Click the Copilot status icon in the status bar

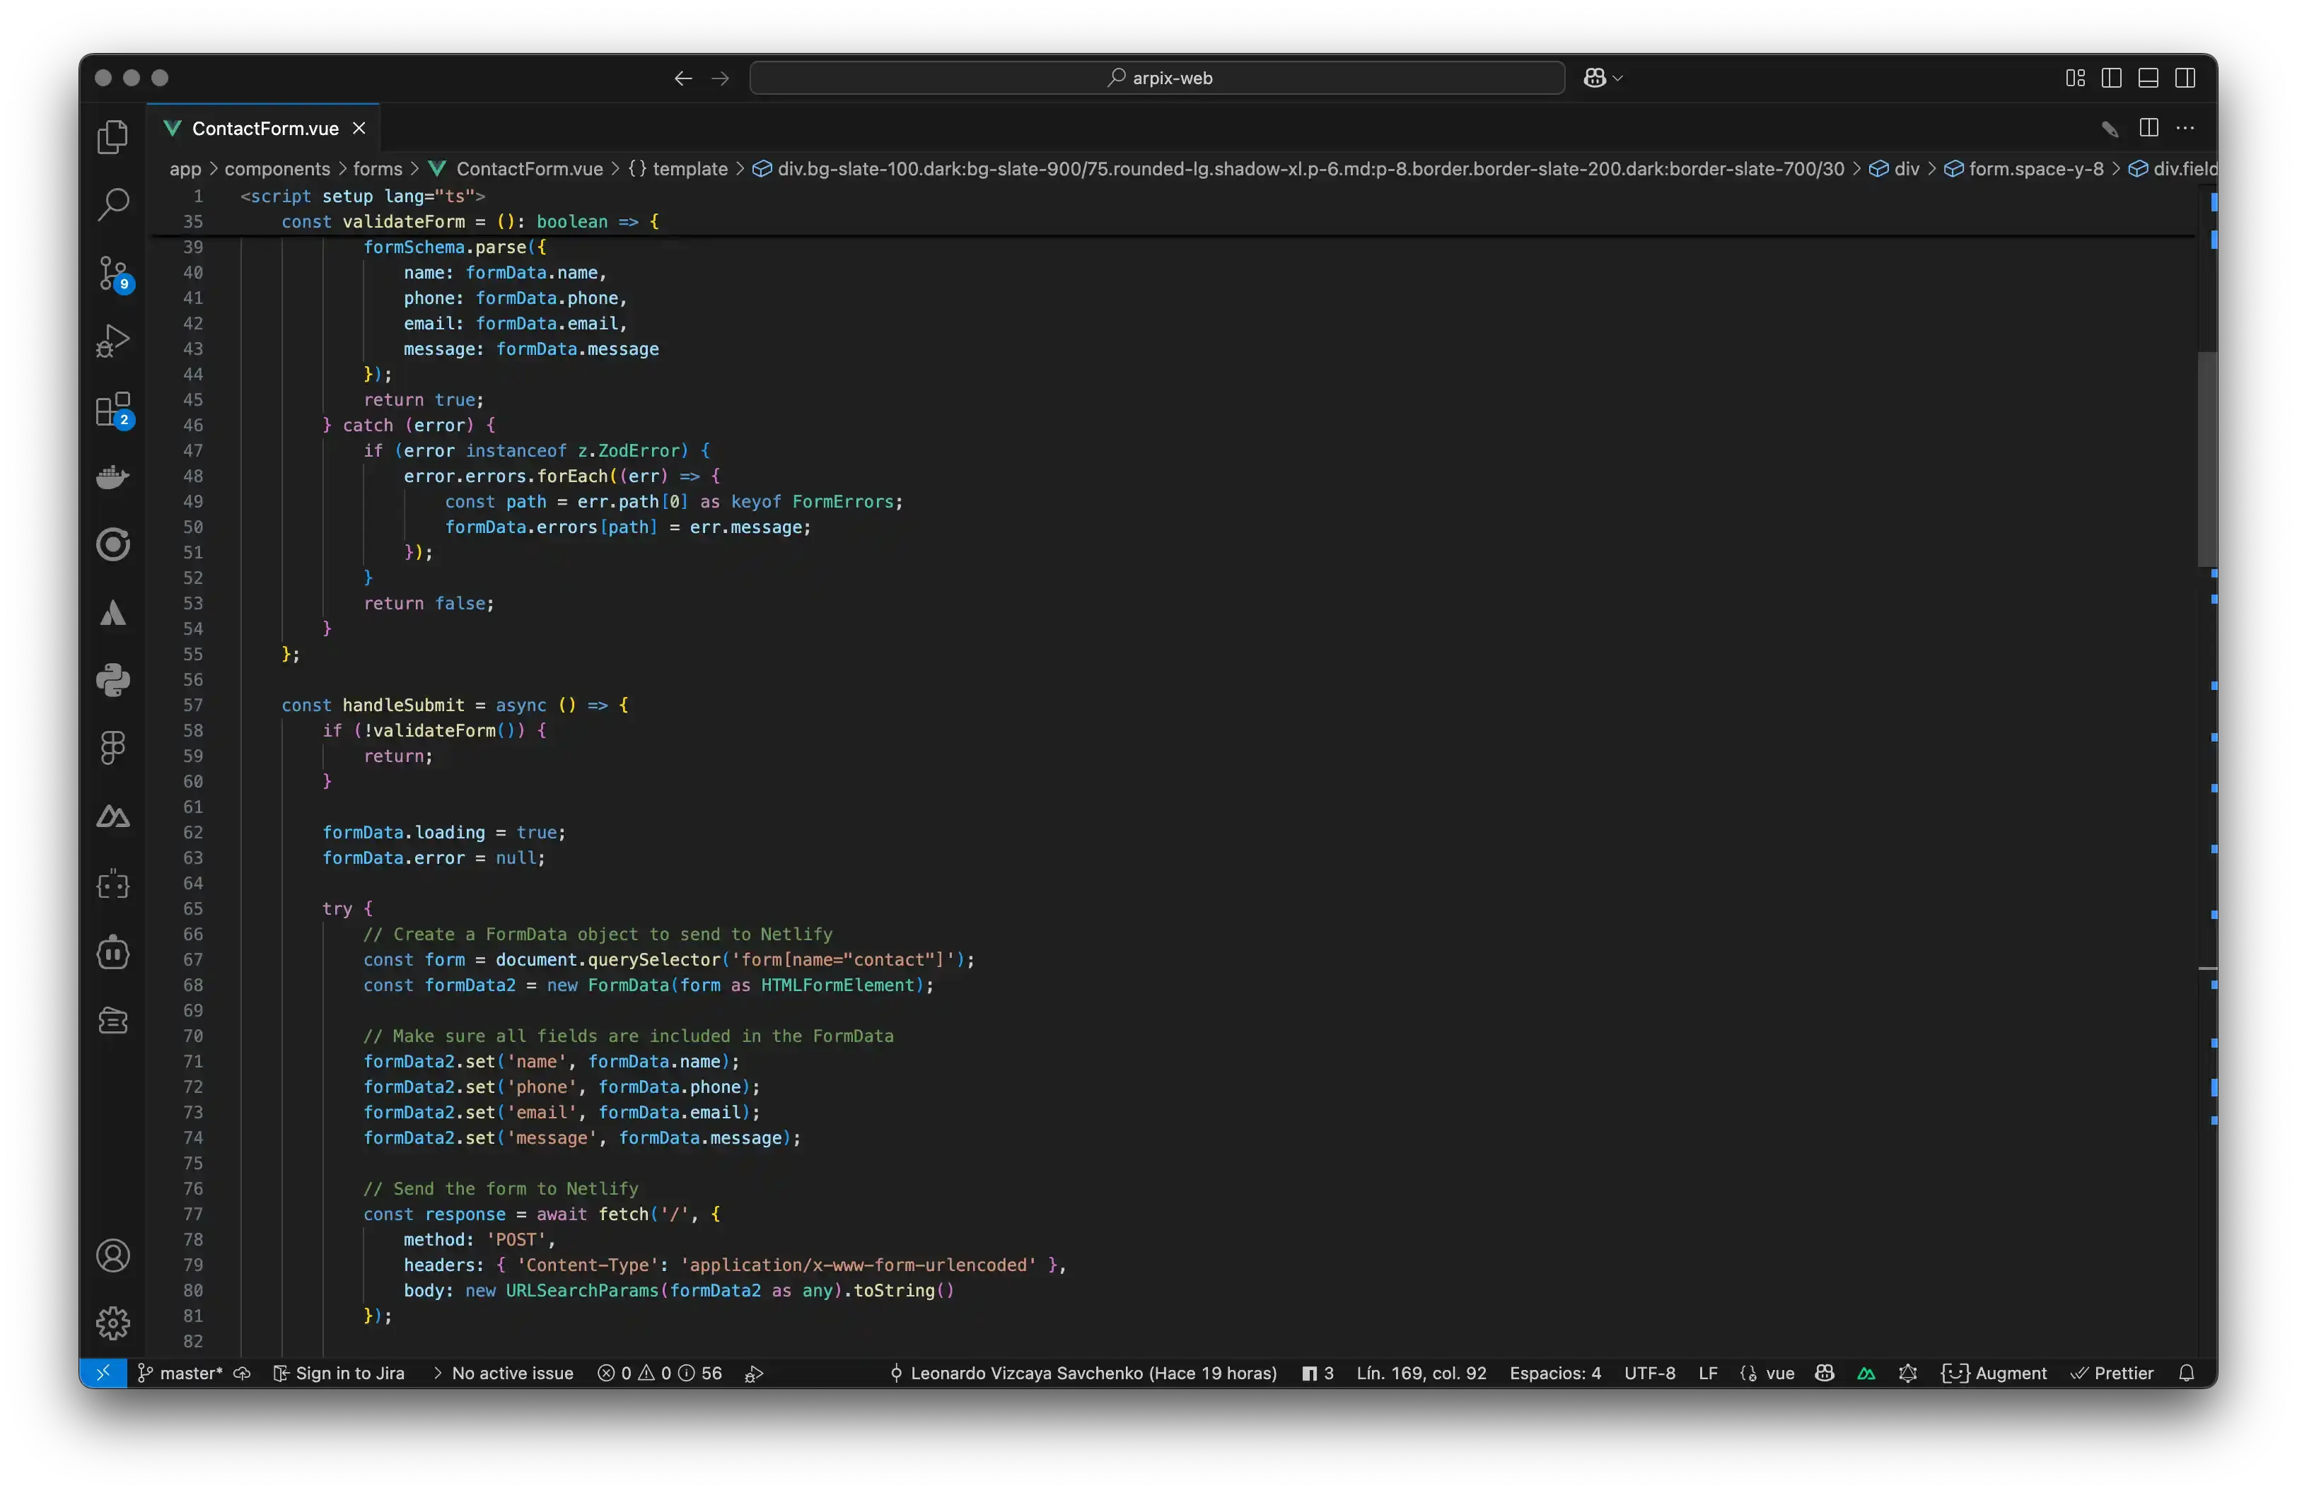click(1824, 1374)
